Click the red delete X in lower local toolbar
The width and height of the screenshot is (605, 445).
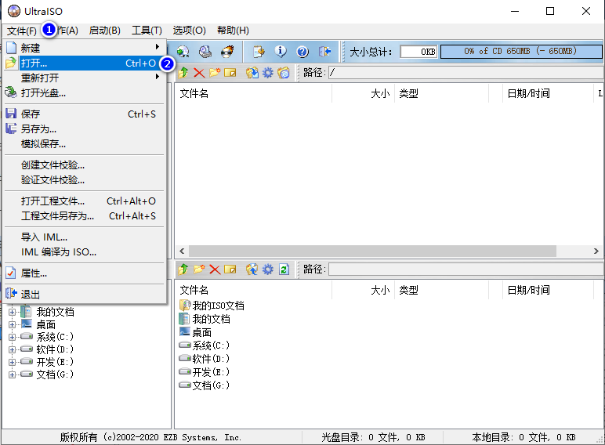pyautogui.click(x=215, y=270)
